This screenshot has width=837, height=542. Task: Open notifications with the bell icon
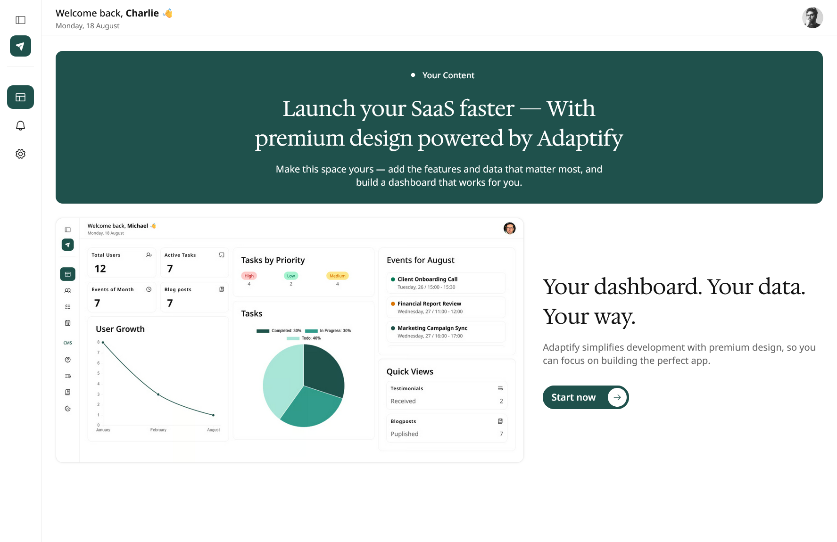tap(20, 125)
